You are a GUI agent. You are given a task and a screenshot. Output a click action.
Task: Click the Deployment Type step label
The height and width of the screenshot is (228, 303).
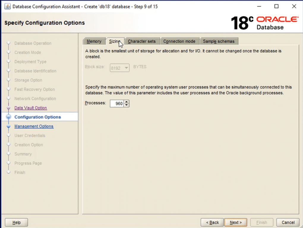pos(30,62)
